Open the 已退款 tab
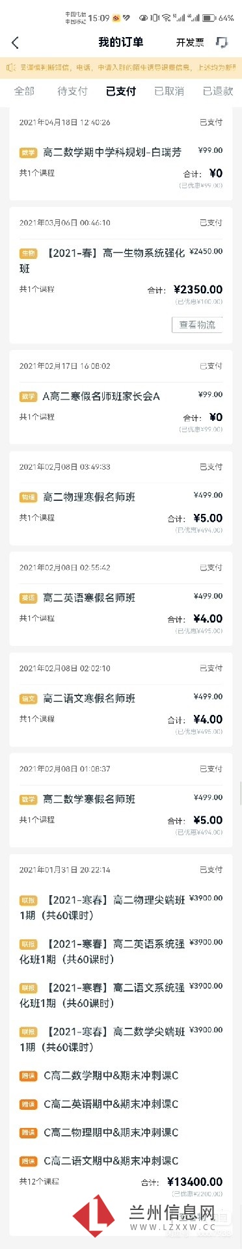242x1249 pixels. point(218,91)
